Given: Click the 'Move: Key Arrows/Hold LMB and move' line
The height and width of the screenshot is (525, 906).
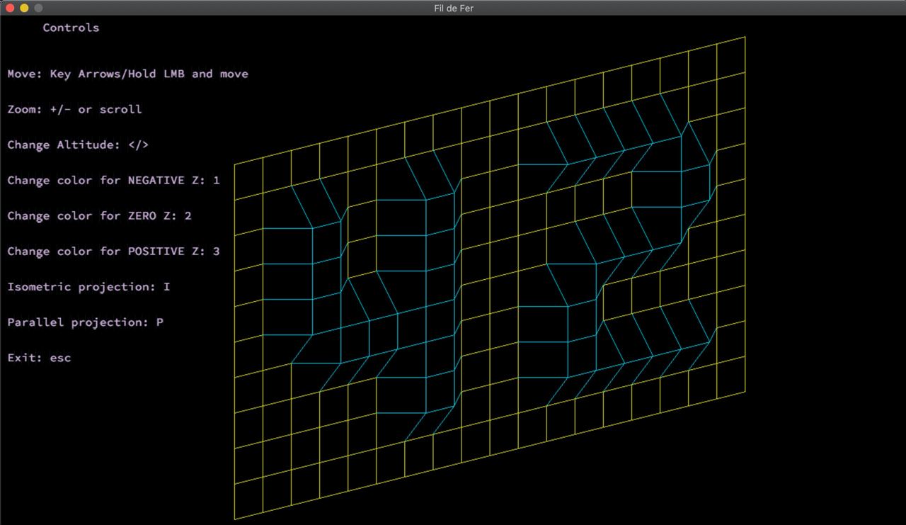Looking at the screenshot, I should (128, 74).
